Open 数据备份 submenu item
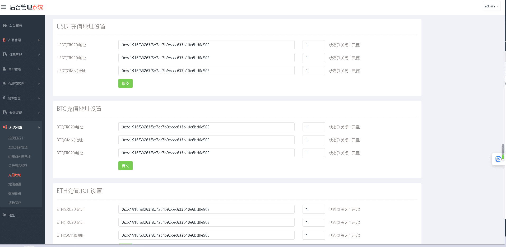Viewport: 506px width, 247px height. [x=15, y=193]
